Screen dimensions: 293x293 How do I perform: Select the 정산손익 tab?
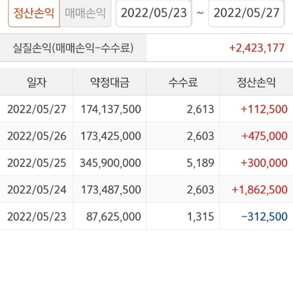34,13
